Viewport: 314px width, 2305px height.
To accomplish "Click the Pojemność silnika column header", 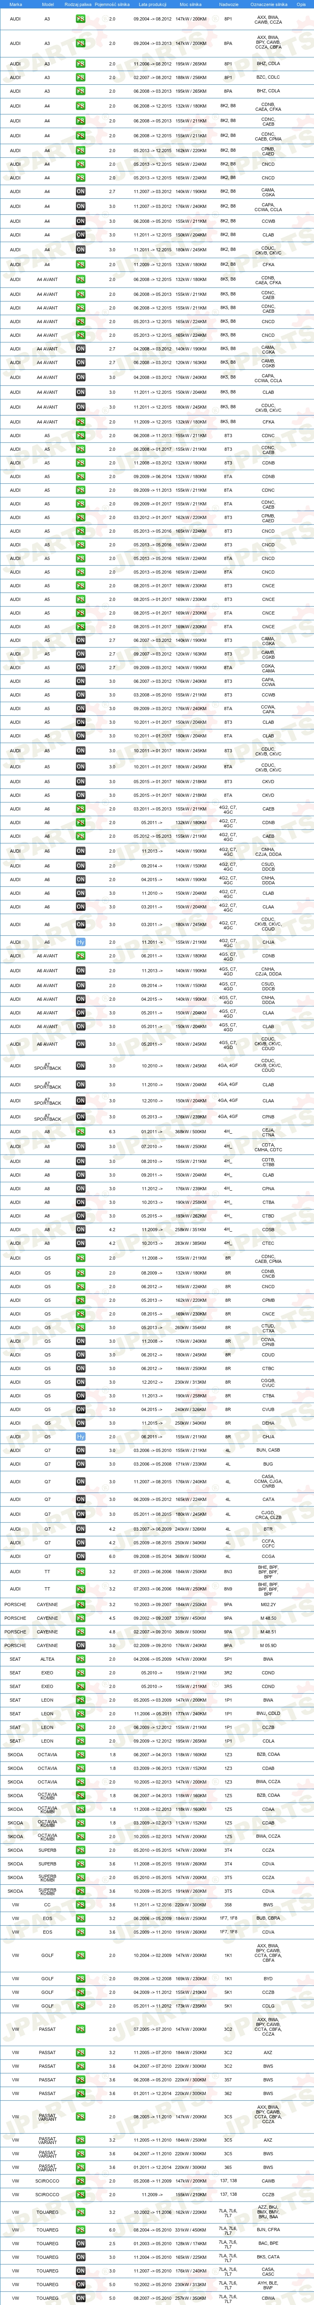I will 112,4.
